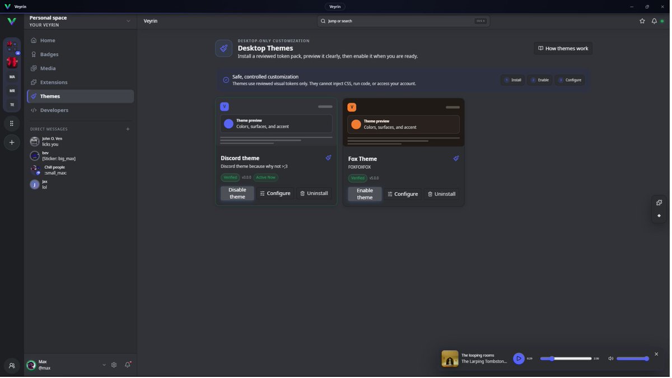Screen dimensions: 672x378
Task: Open Media in sidebar
Action: (80, 68)
